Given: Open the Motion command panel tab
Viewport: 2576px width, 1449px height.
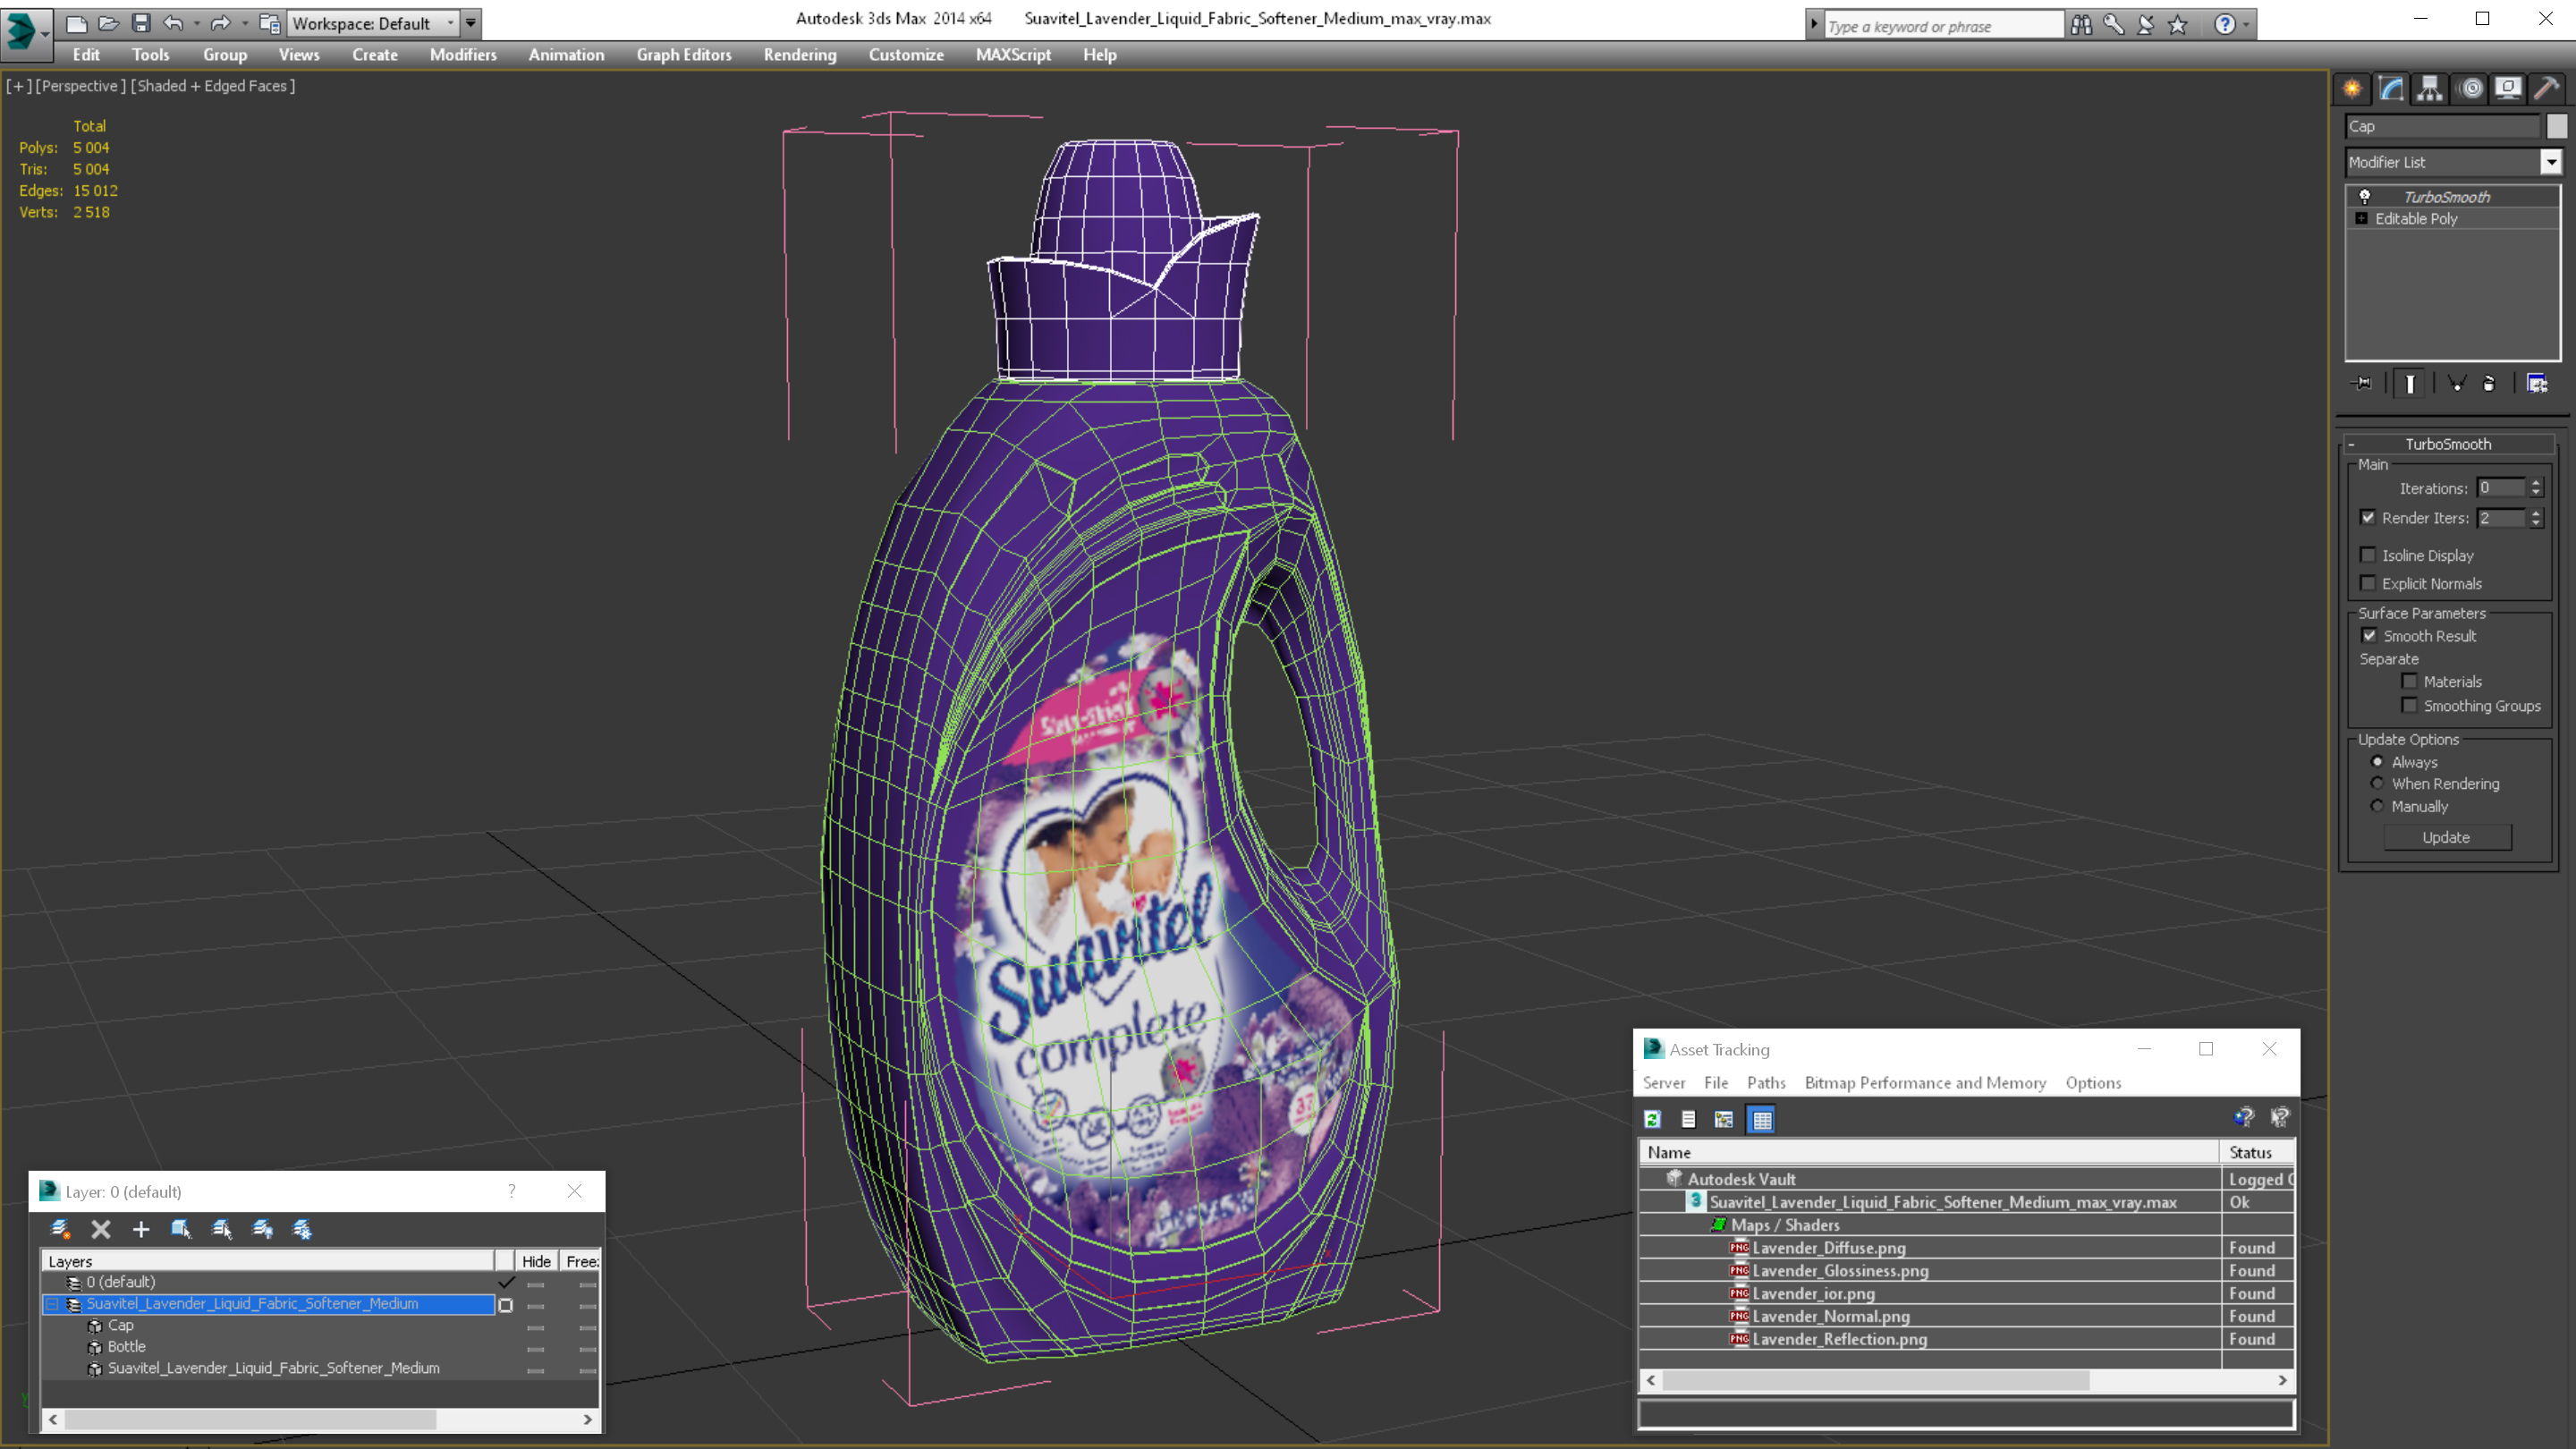Looking at the screenshot, I should [x=2470, y=89].
